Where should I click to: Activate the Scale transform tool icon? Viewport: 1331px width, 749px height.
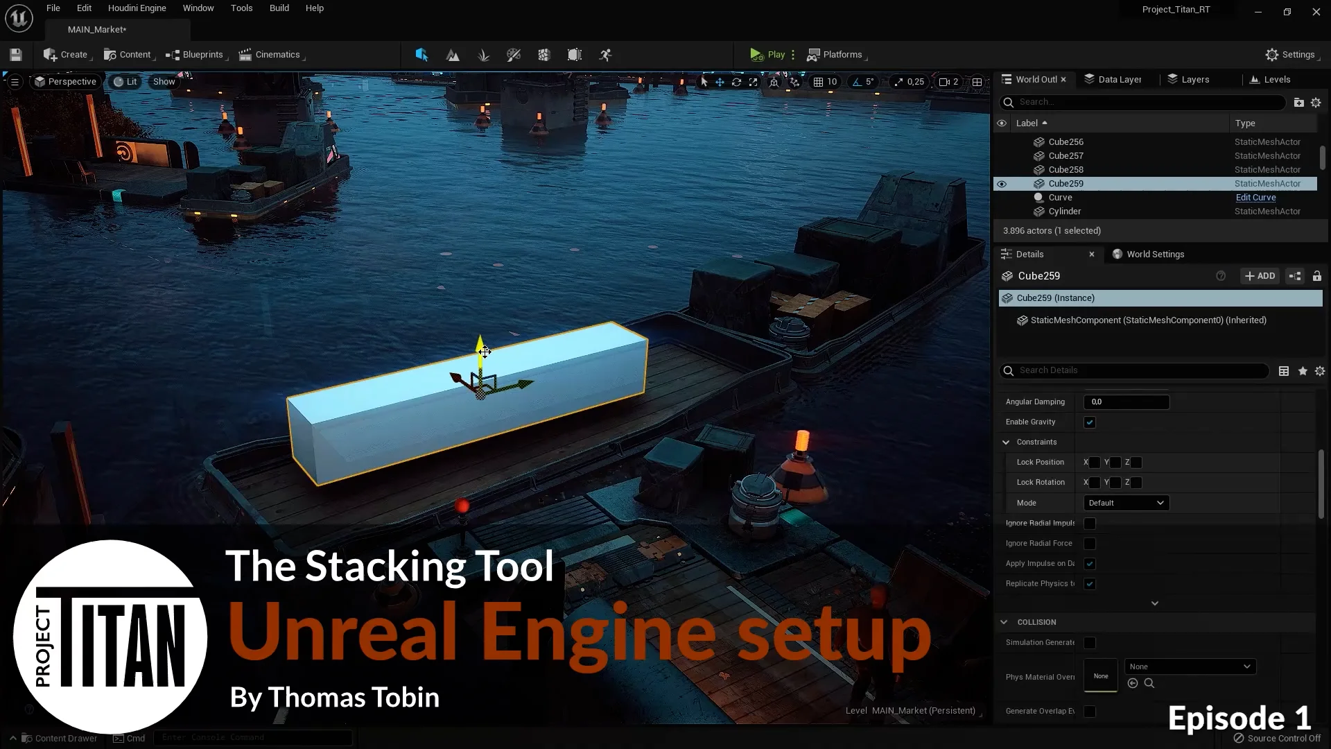click(x=754, y=82)
